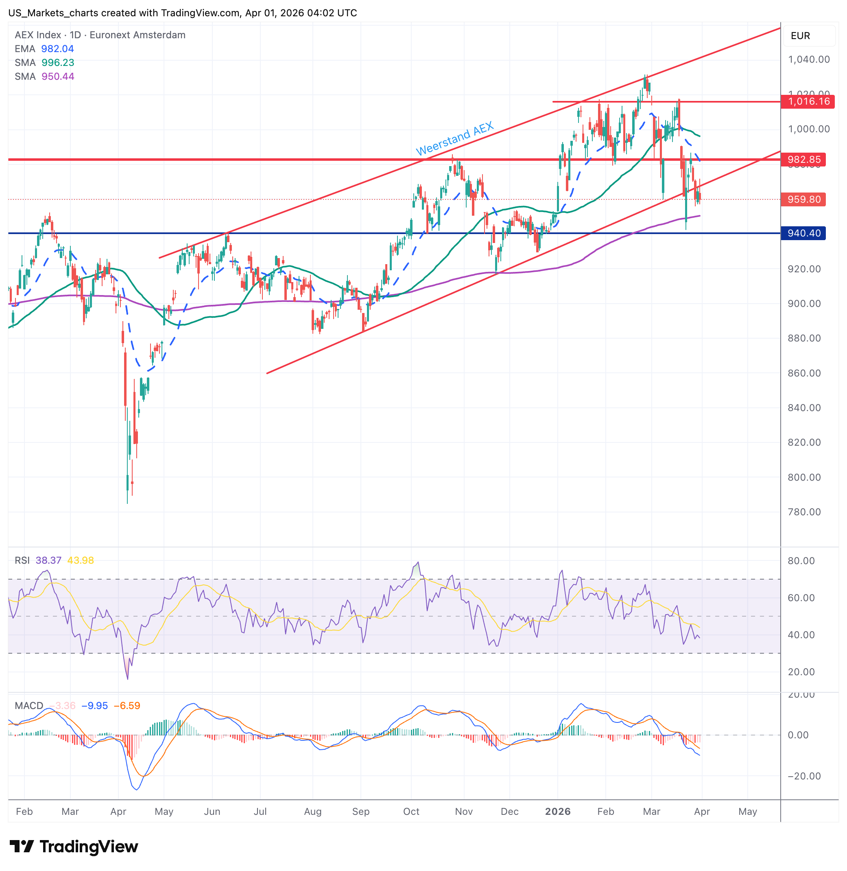Select the Weerstand AEX text annotation
Viewport: 847px width, 871px height.
(455, 138)
